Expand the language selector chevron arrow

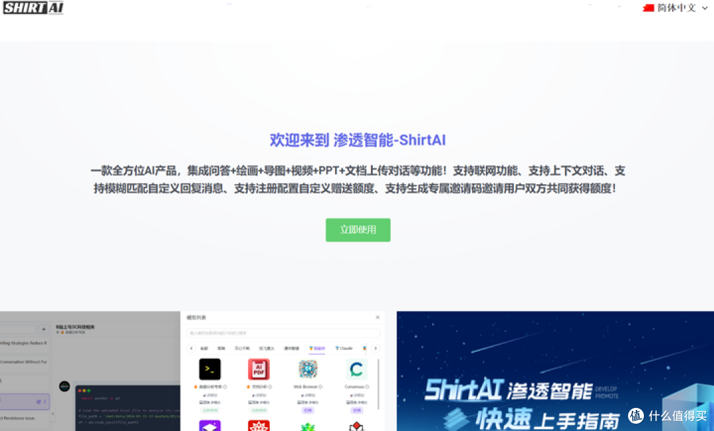[705, 8]
